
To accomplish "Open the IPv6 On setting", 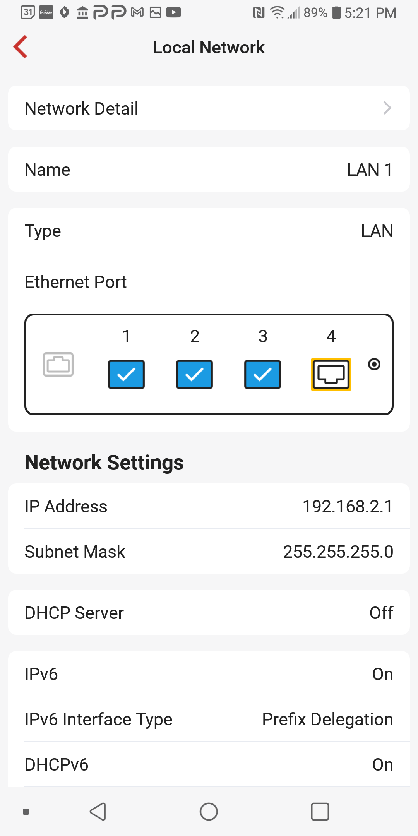I will pos(209,674).
